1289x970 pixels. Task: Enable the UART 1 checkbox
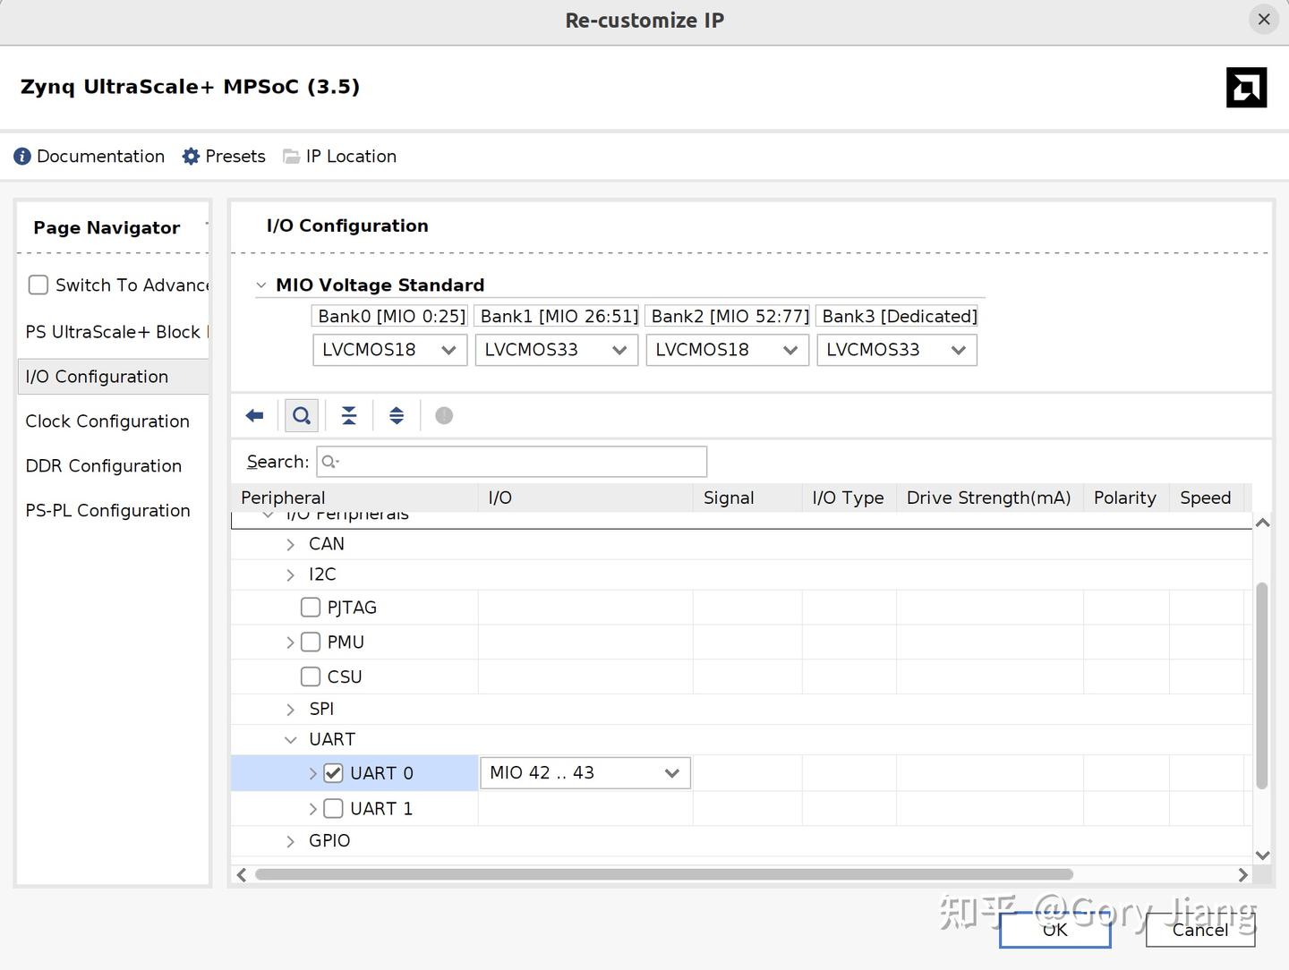333,808
